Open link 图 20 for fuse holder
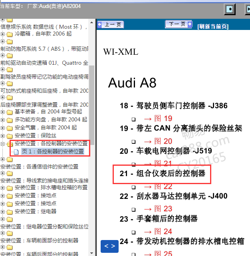This screenshot has width=250, height=256. click(x=158, y=141)
